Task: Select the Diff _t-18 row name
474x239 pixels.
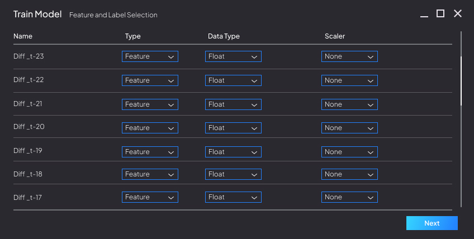Action: [28, 174]
